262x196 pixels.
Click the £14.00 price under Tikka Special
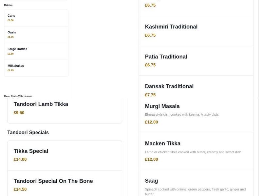point(20,159)
